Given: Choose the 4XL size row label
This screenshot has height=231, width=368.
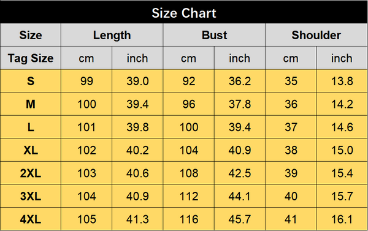Looking at the screenshot, I should point(31,219).
